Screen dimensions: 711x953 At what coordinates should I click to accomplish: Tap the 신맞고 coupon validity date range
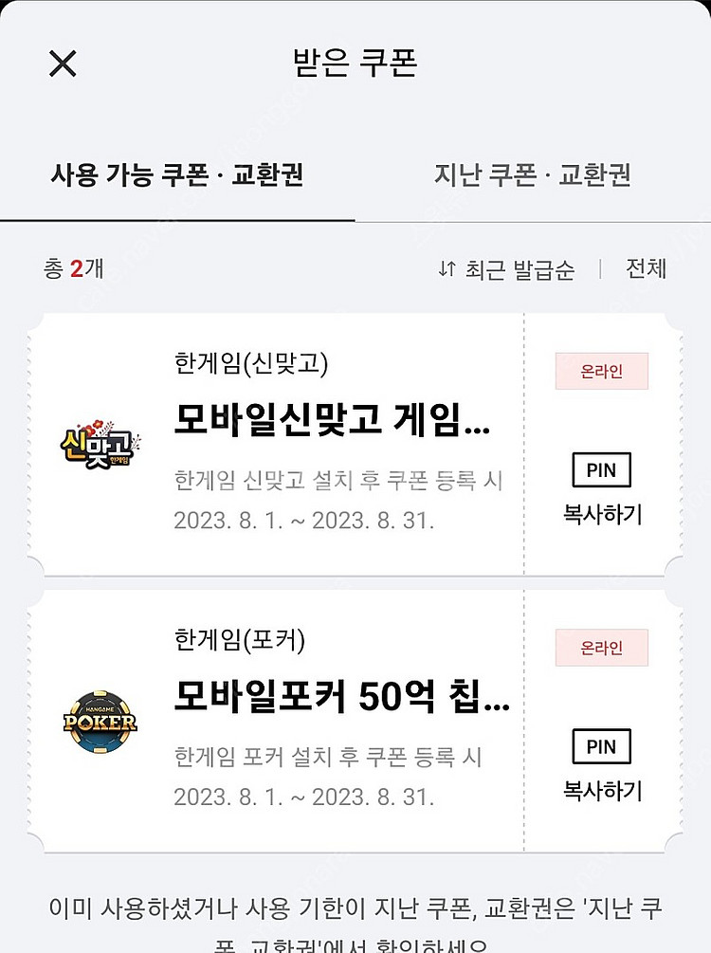(x=303, y=521)
